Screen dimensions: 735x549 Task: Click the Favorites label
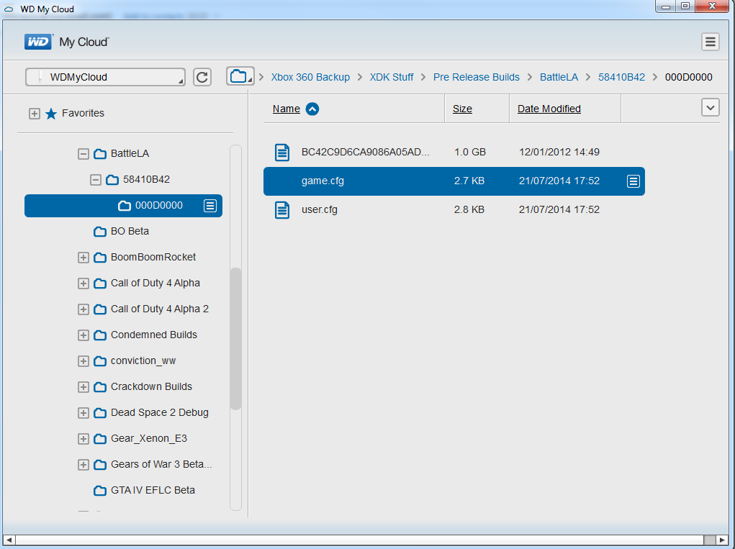(83, 113)
